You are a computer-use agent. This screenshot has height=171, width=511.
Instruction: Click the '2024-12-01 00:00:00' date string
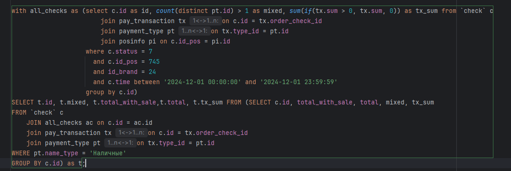(202, 82)
